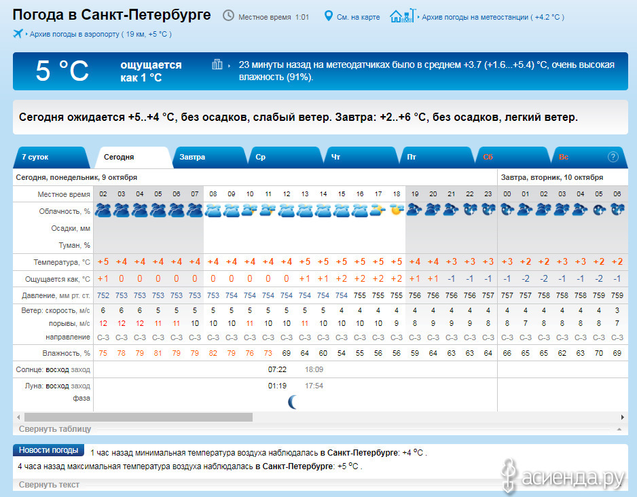Click moonset time 17:54
The height and width of the screenshot is (497, 637).
point(314,386)
